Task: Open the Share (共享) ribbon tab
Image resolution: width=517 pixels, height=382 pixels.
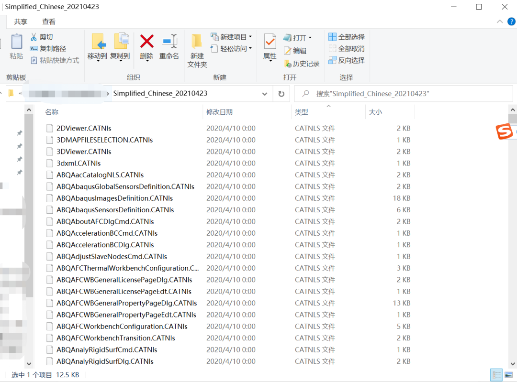Action: click(21, 22)
